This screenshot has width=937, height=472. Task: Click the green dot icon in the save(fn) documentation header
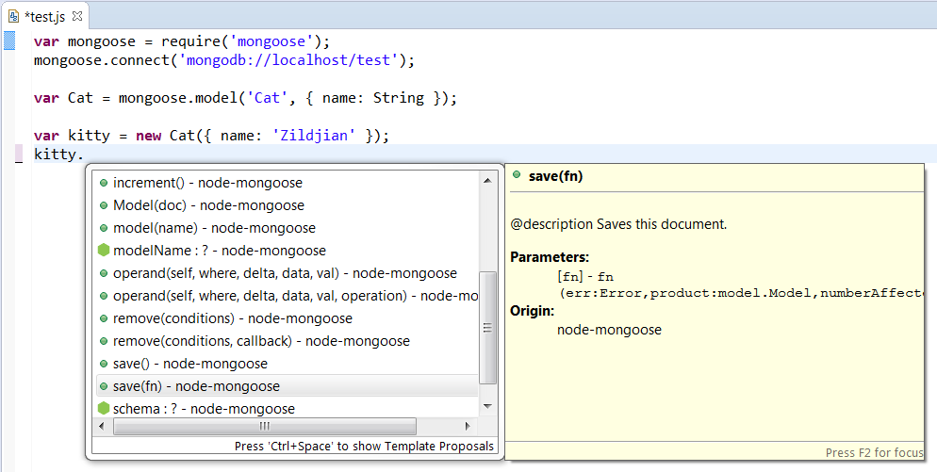(518, 175)
